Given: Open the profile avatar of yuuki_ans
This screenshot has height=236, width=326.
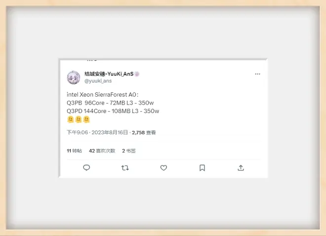Looking at the screenshot, I should click(74, 78).
